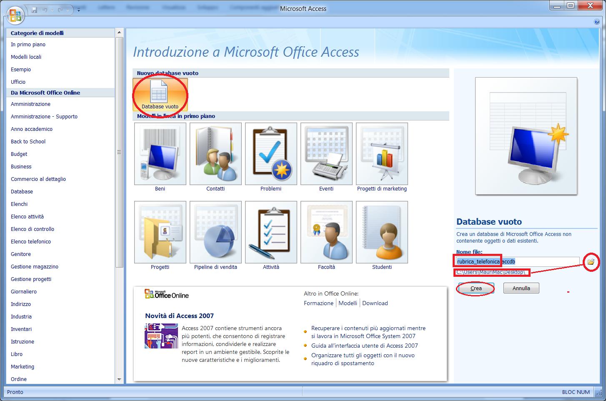Choose the Pipeline di vendita template
The width and height of the screenshot is (606, 401).
click(x=215, y=236)
